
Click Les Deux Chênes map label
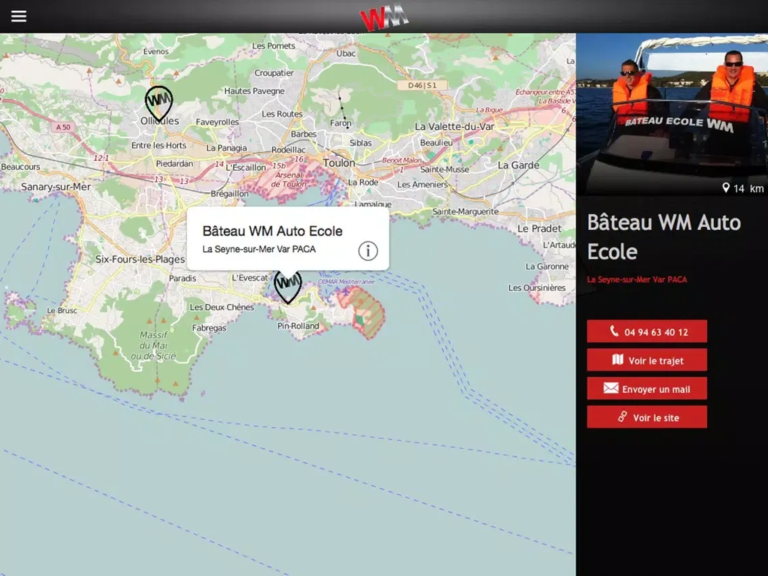click(x=222, y=307)
